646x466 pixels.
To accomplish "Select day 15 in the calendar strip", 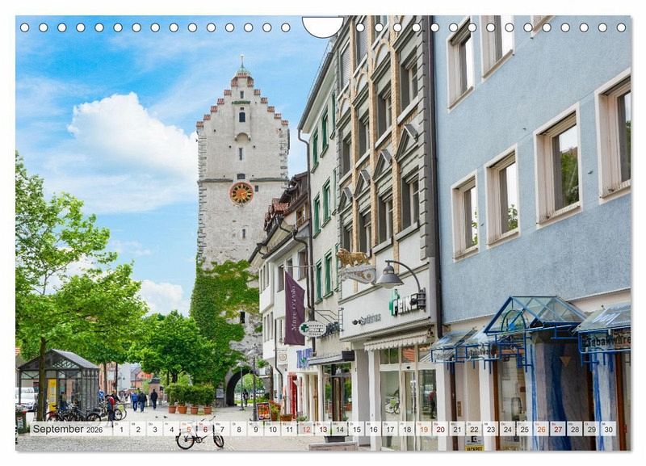I will coord(356,429).
